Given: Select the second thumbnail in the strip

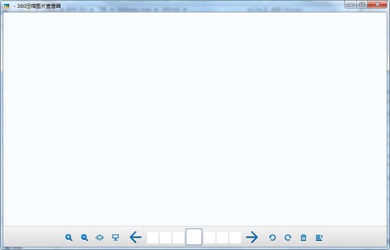Looking at the screenshot, I should coord(165,238).
